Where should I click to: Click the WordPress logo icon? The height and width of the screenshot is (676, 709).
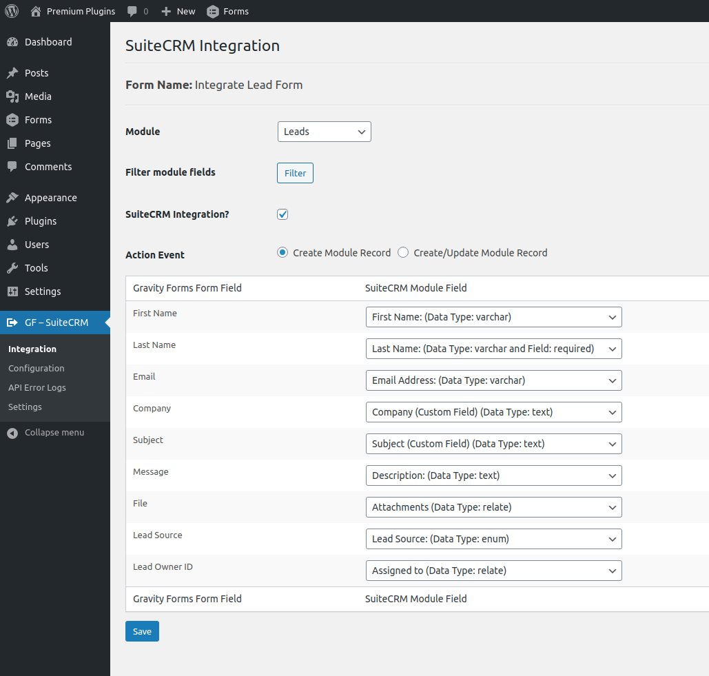coord(12,11)
